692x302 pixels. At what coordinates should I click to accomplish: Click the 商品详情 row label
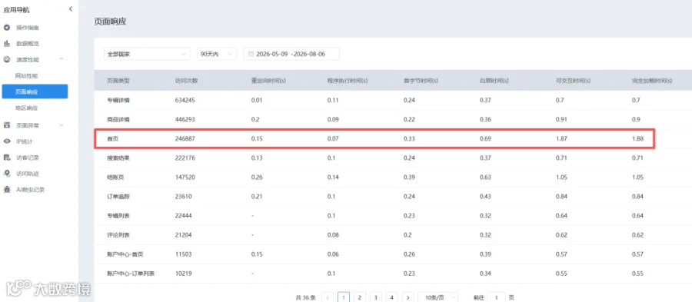tap(118, 119)
